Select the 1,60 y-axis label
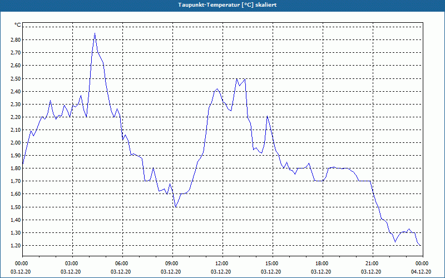 [x=16, y=193]
